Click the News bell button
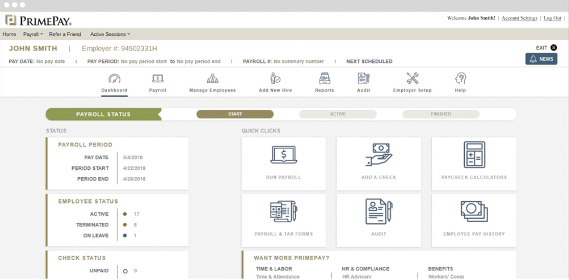This screenshot has height=280, width=569. point(541,59)
